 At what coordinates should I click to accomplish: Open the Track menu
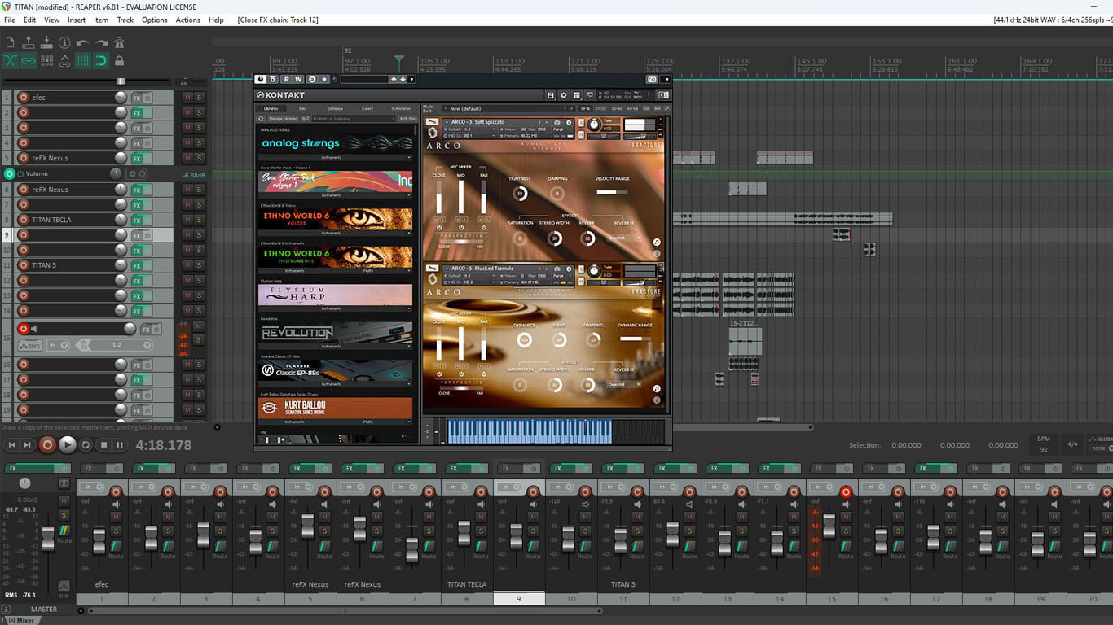click(x=125, y=20)
